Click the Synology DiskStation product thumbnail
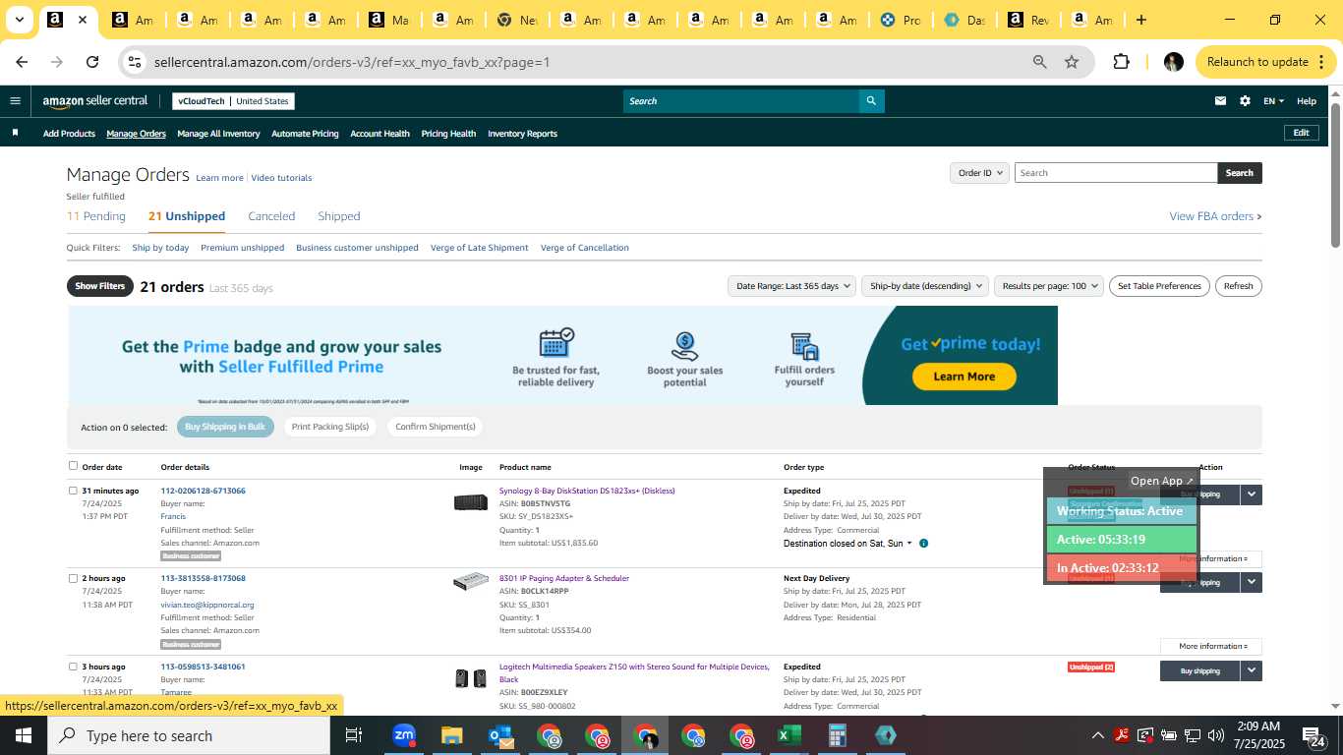 (x=470, y=502)
